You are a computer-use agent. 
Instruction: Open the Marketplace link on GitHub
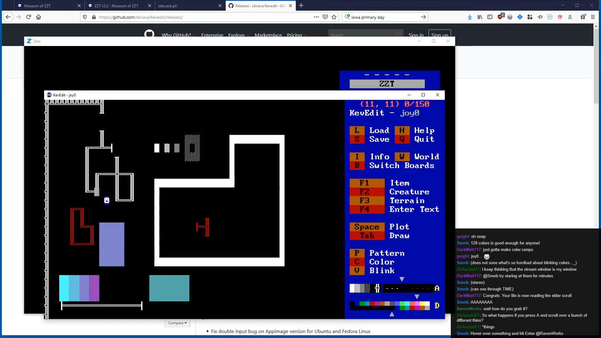coord(268,35)
